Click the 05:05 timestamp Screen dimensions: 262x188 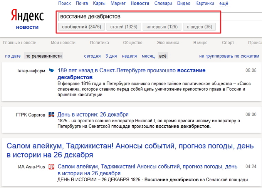tap(251, 70)
